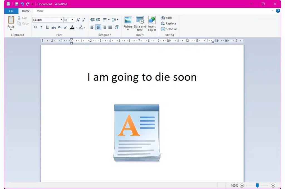Select the WordPad logo image in document

pyautogui.click(x=137, y=133)
